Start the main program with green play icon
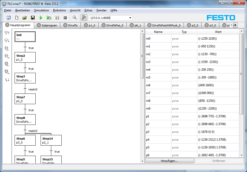Image resolution: width=247 pixels, height=172 pixels. pyautogui.click(x=41, y=18)
